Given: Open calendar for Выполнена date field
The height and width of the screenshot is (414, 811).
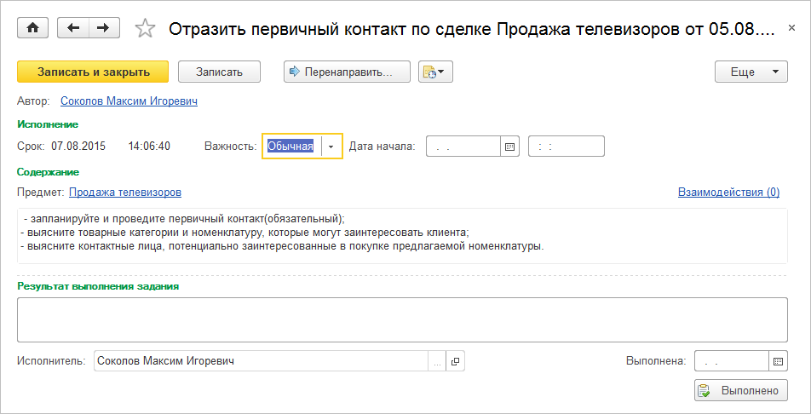Looking at the screenshot, I should point(778,361).
